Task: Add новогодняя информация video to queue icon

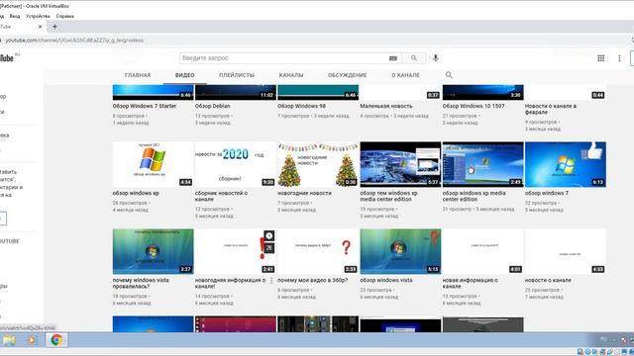Action: [x=268, y=247]
